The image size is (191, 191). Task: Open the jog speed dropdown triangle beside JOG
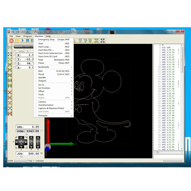pos(42,153)
